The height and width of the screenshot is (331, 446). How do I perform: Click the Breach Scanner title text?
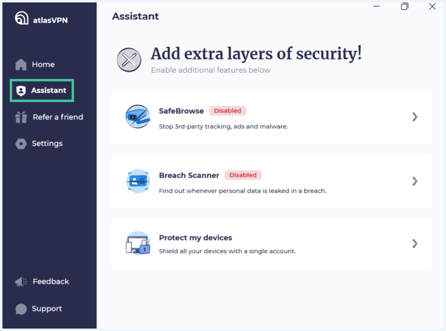pos(189,176)
